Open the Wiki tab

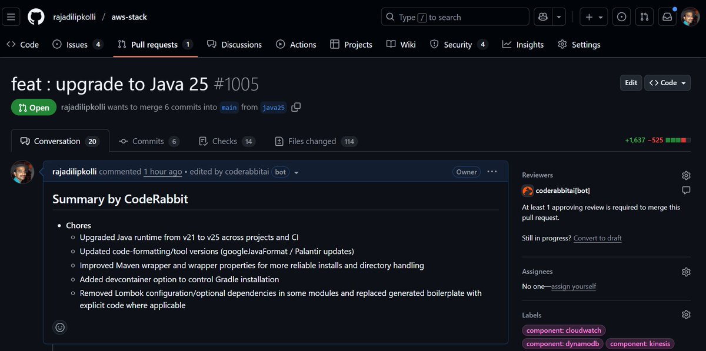pos(401,45)
